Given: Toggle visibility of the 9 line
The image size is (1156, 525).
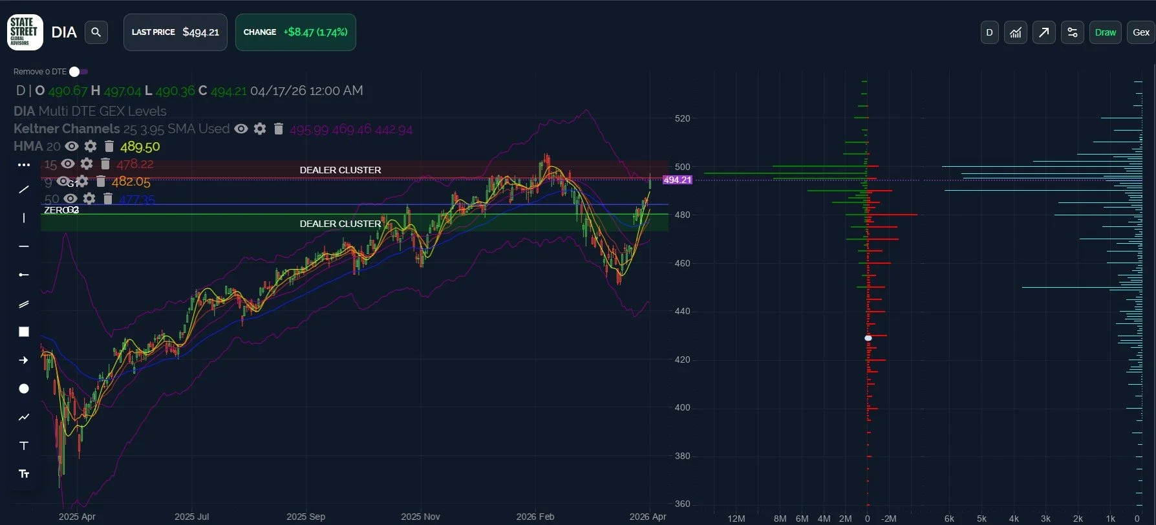Looking at the screenshot, I should (x=63, y=181).
